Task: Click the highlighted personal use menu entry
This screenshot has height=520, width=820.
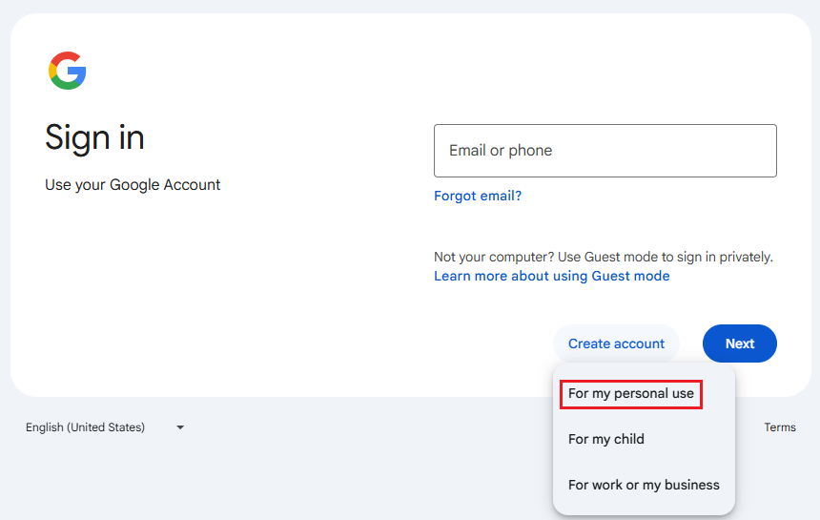Action: (x=631, y=393)
